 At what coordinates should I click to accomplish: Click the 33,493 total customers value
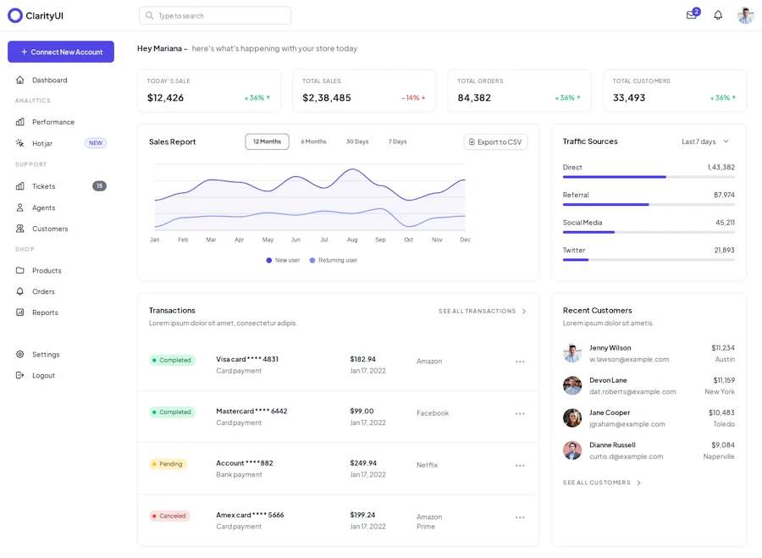pyautogui.click(x=629, y=97)
